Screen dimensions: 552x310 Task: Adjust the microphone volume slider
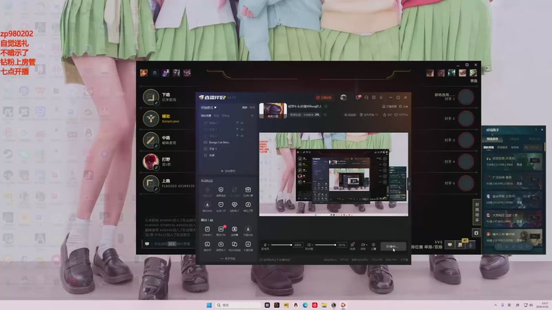click(282, 245)
